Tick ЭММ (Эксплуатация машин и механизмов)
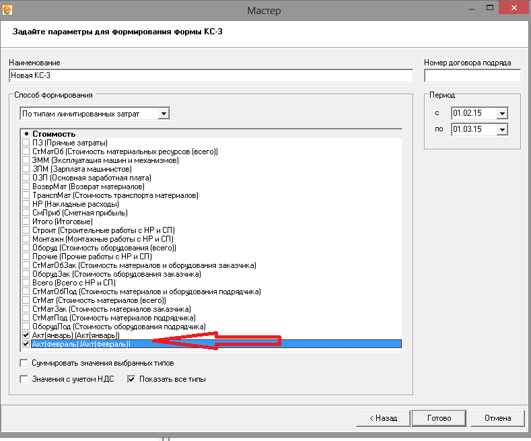Screen dimensions: 531x441 coord(26,160)
